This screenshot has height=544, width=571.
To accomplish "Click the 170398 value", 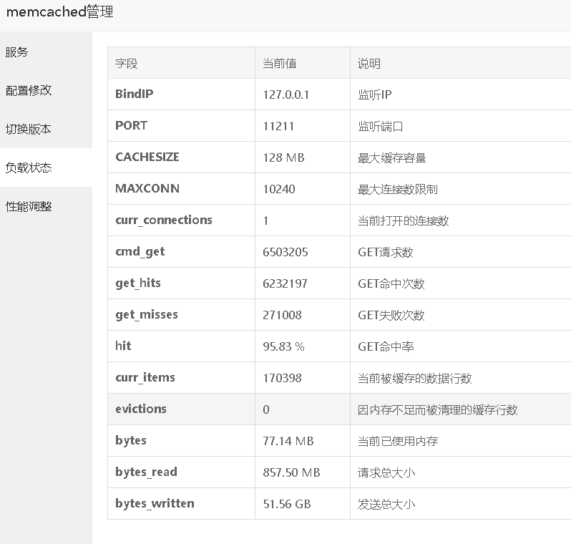I will [282, 378].
